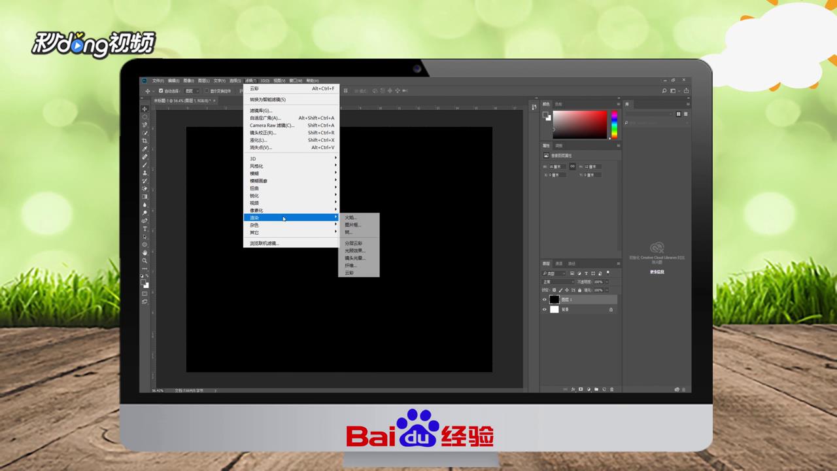Select the Crop tool

(145, 140)
